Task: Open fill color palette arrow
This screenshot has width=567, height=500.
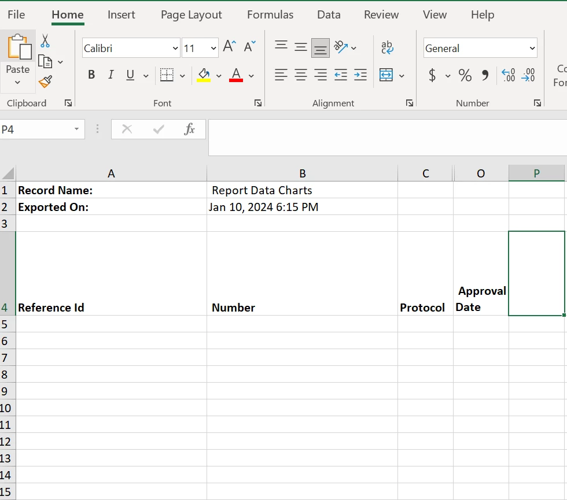Action: point(219,76)
